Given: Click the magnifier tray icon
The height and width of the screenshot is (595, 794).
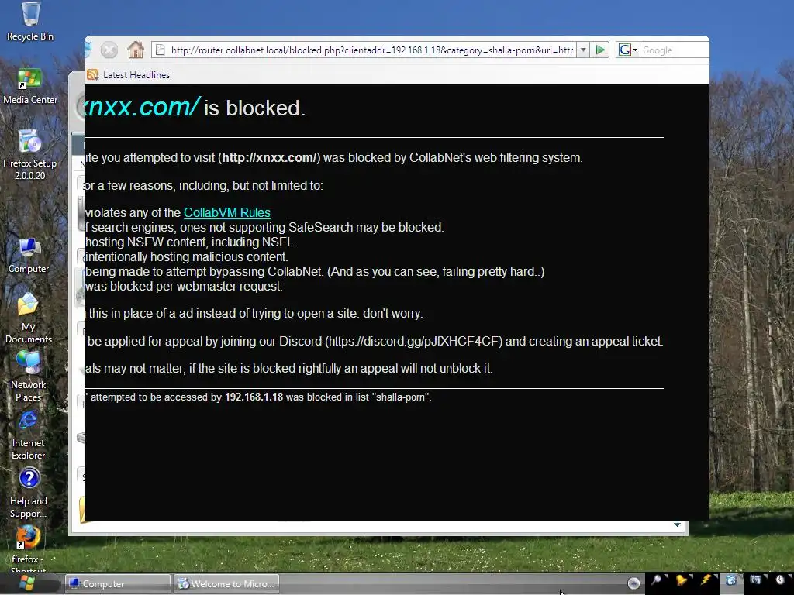Looking at the screenshot, I should click(x=656, y=580).
